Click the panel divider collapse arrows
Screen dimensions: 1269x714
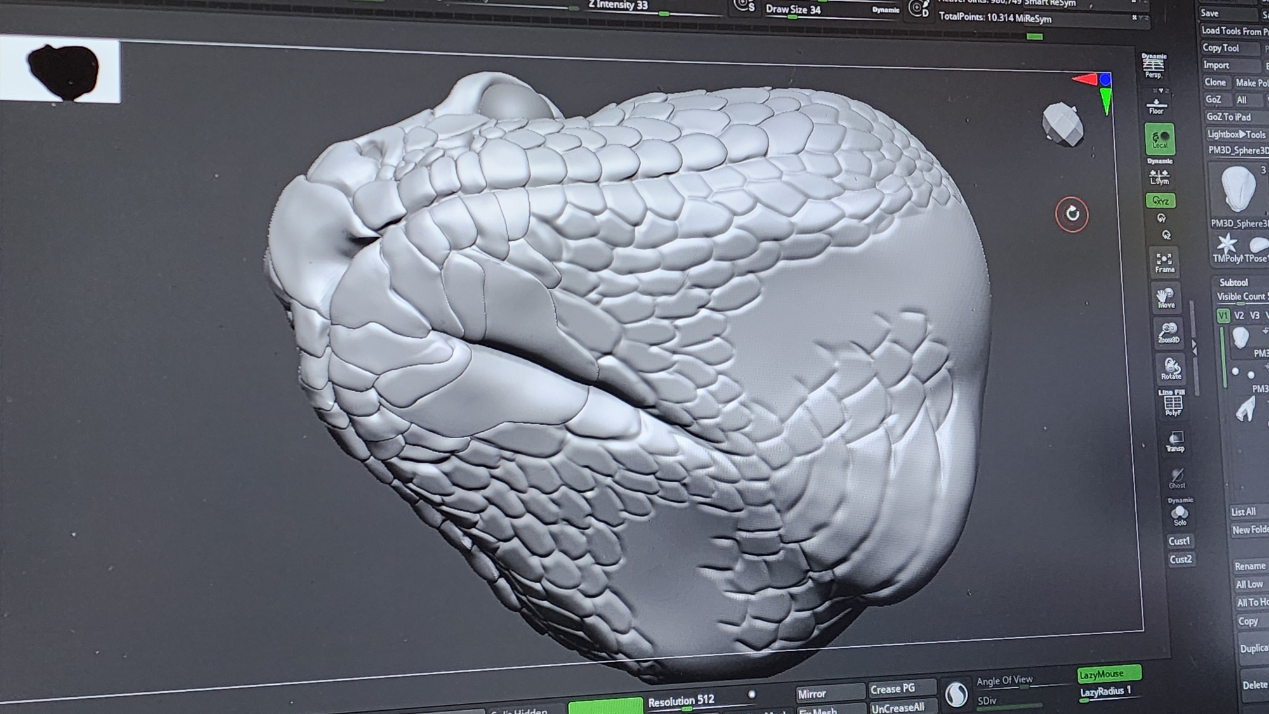pyautogui.click(x=1194, y=347)
